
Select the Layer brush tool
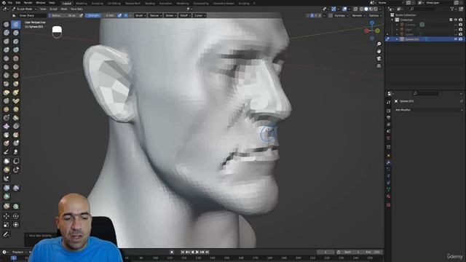coord(16,41)
